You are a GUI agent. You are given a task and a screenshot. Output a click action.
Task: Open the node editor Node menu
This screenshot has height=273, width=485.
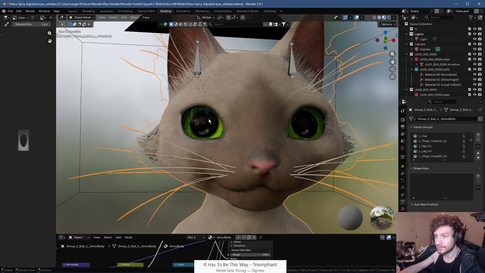pyautogui.click(x=128, y=237)
